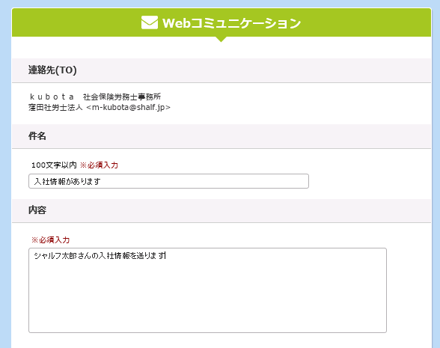Click empty space inside message textarea
Screen dimensions: 440x348
[x=208, y=300]
